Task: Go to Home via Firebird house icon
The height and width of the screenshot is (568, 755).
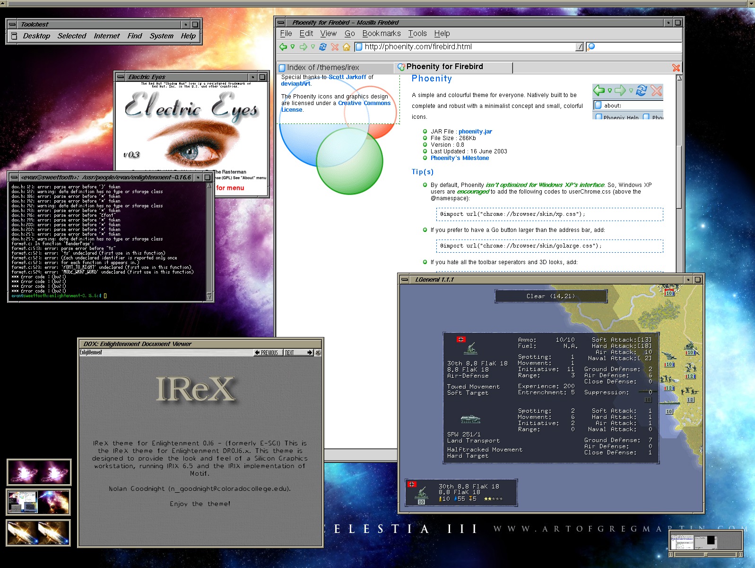Action: [347, 46]
